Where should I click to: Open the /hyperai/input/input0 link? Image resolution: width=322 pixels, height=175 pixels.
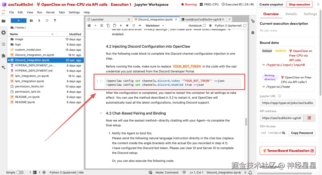[x=285, y=65]
